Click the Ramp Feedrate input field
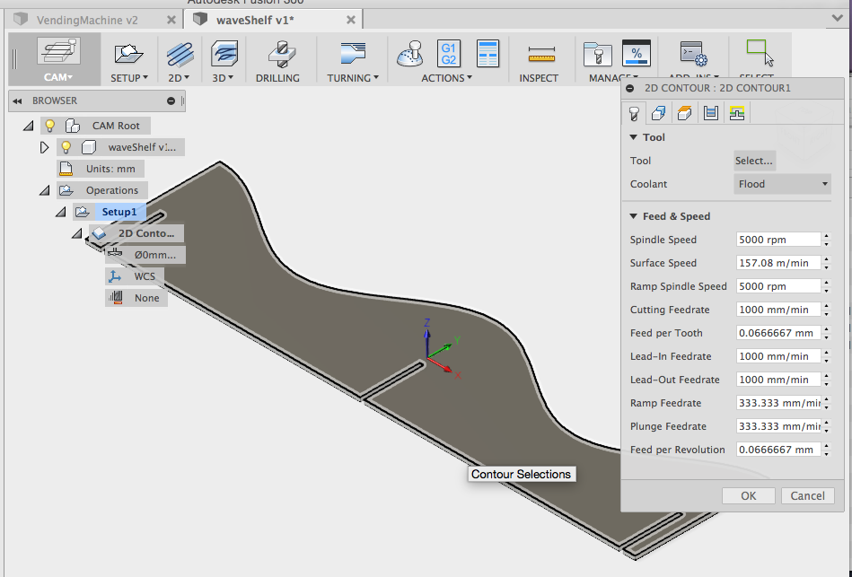The image size is (852, 577). (778, 403)
